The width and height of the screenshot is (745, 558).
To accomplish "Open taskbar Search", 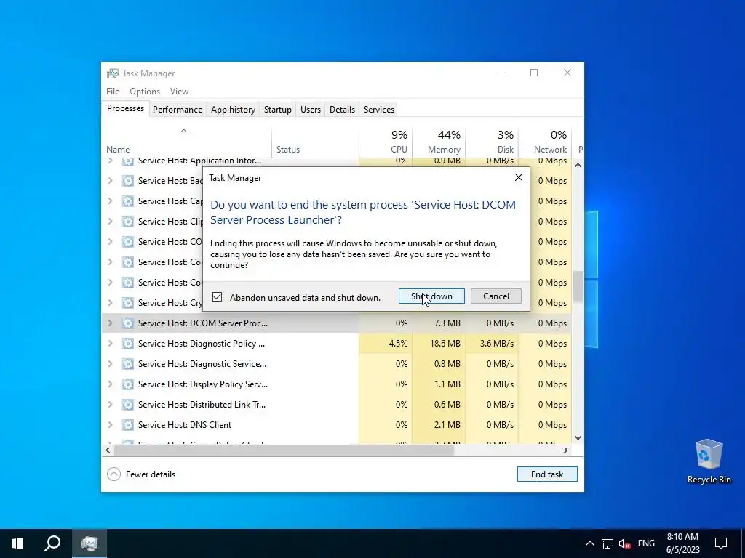I will (x=52, y=543).
